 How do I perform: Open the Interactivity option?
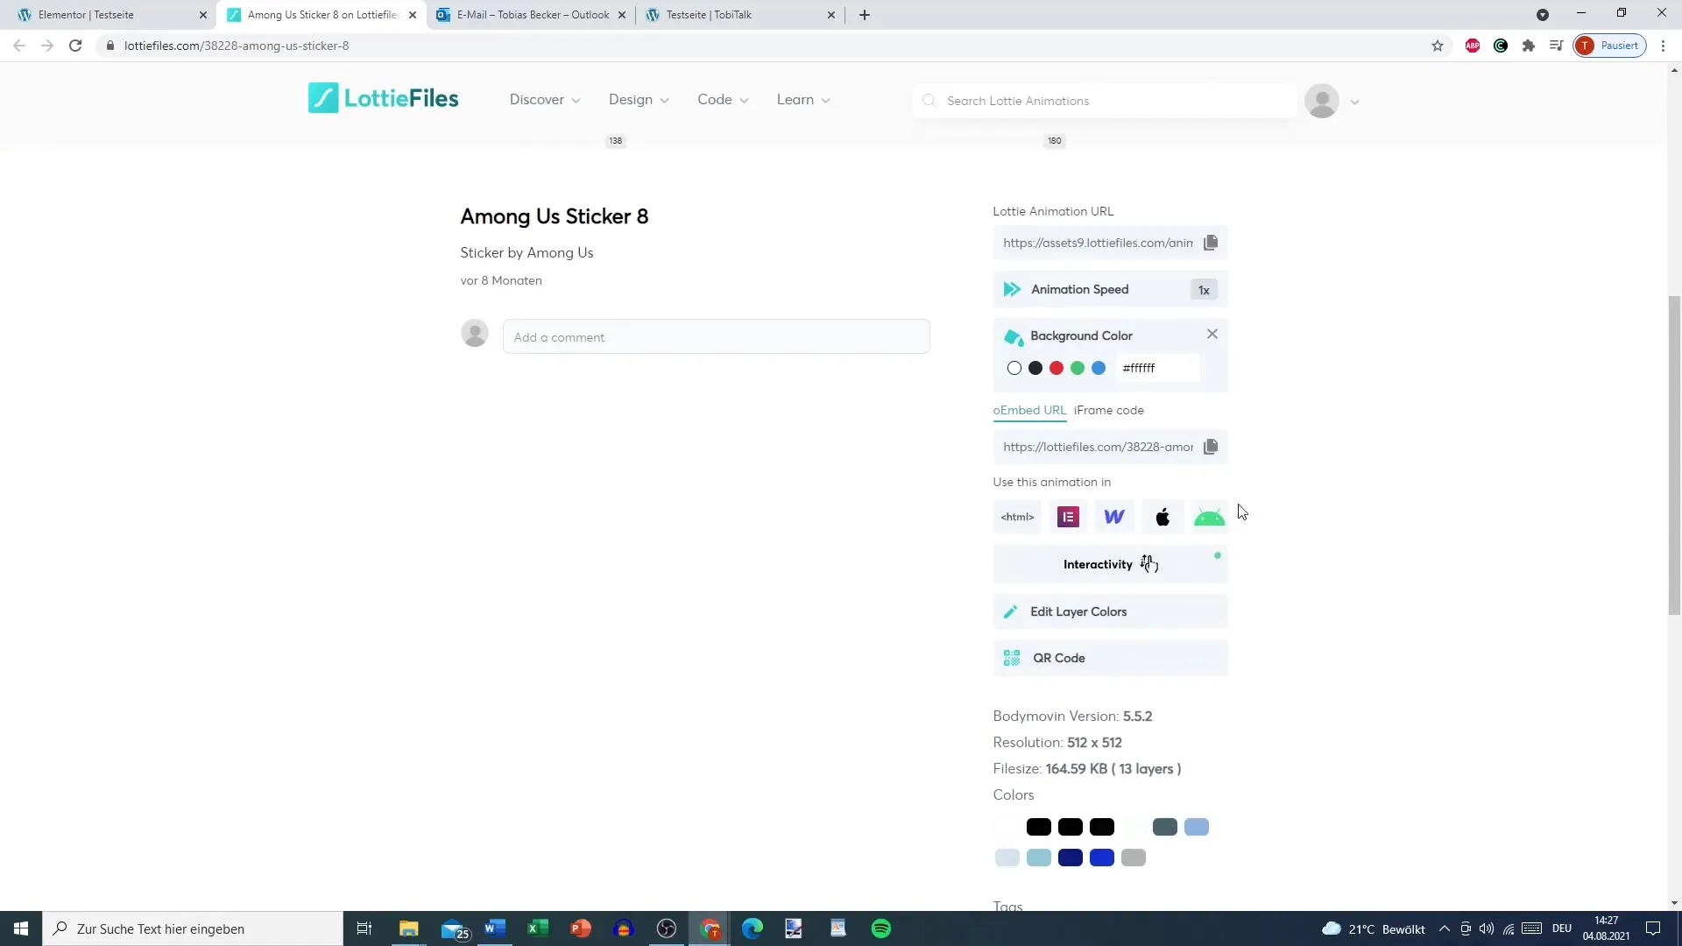click(1110, 564)
